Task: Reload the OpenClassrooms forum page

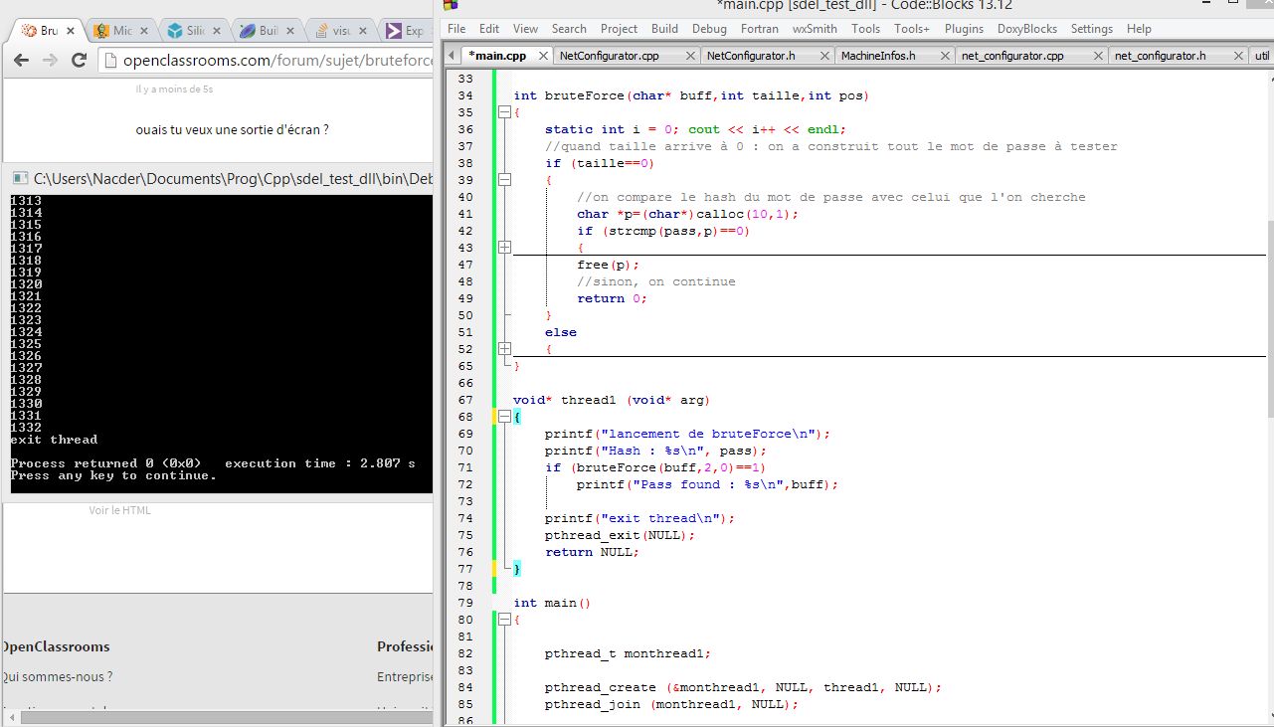Action: click(79, 61)
